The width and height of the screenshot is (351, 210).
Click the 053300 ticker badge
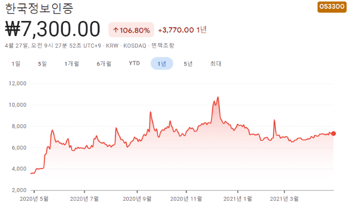point(332,7)
